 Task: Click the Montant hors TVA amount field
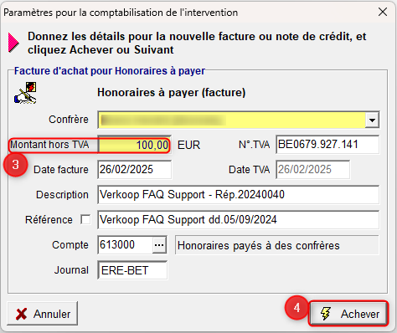click(134, 145)
